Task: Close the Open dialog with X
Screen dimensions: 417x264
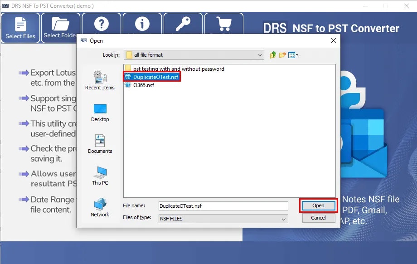Action: pyautogui.click(x=334, y=40)
